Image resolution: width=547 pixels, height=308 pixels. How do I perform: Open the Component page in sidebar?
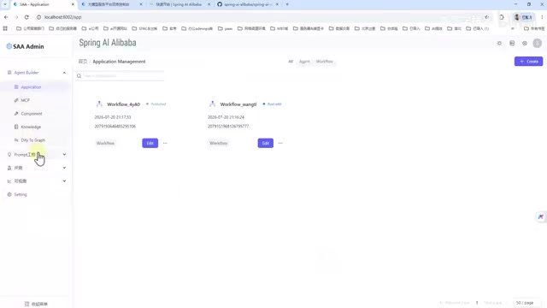pyautogui.click(x=31, y=114)
